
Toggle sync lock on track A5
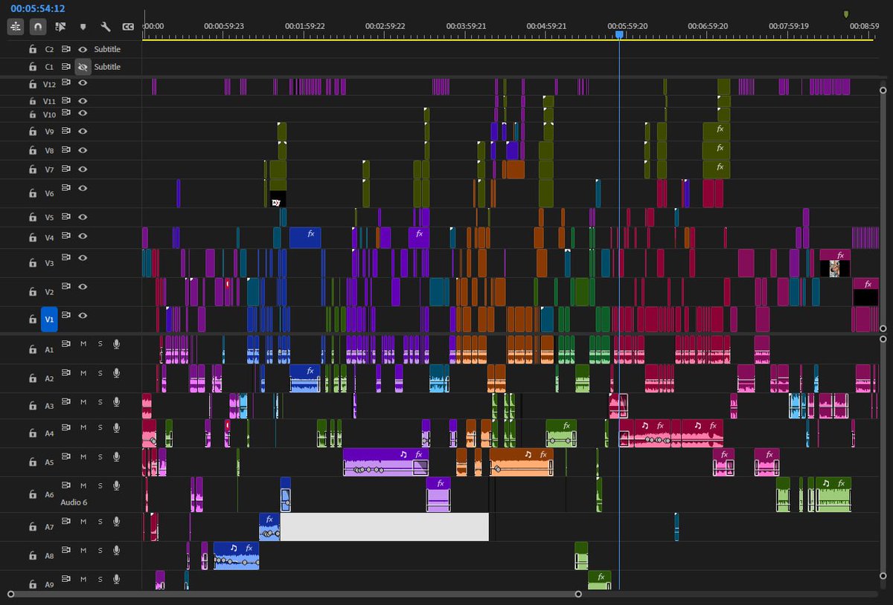[x=65, y=456]
